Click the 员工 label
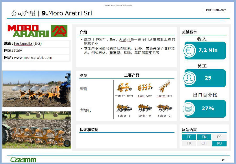236x164 pixels. [202, 66]
